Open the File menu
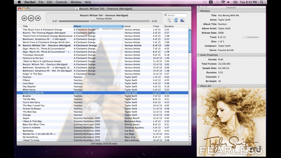This screenshot has width=281, height=158. click(x=41, y=2)
